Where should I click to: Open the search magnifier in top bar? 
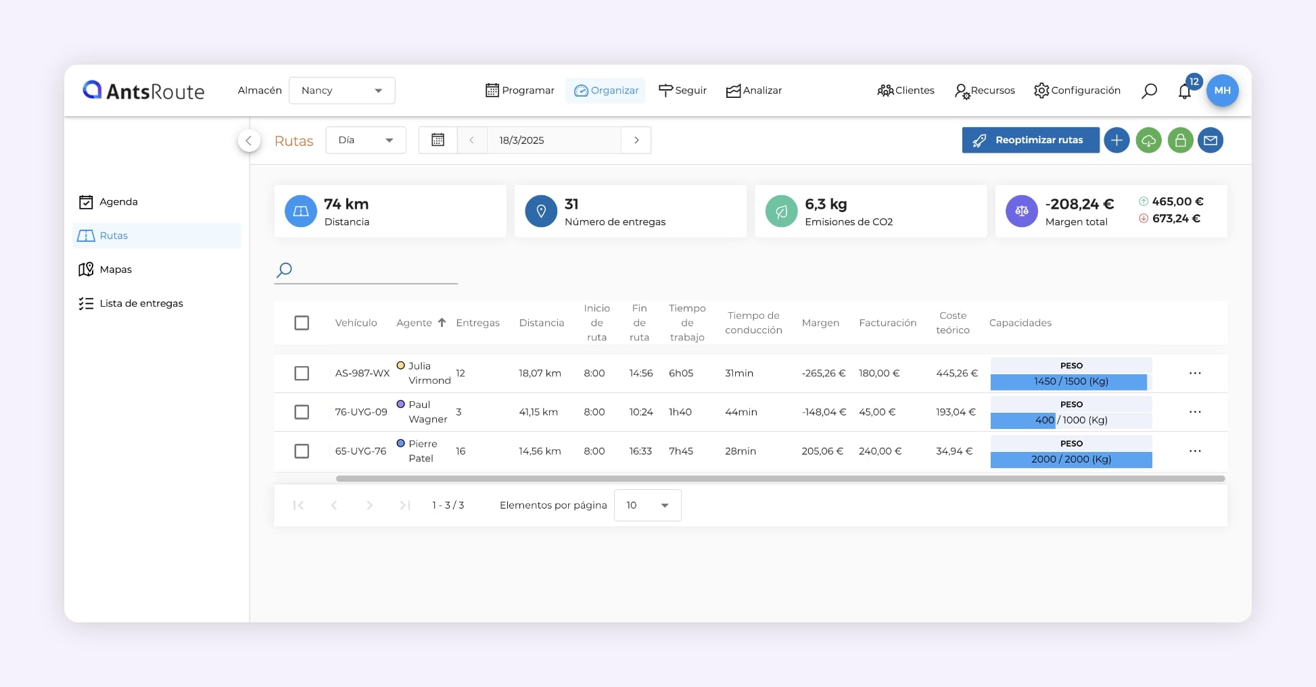pos(1149,91)
